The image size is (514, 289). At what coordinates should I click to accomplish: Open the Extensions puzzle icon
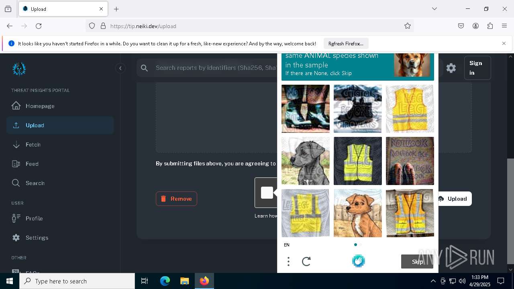coord(490,26)
